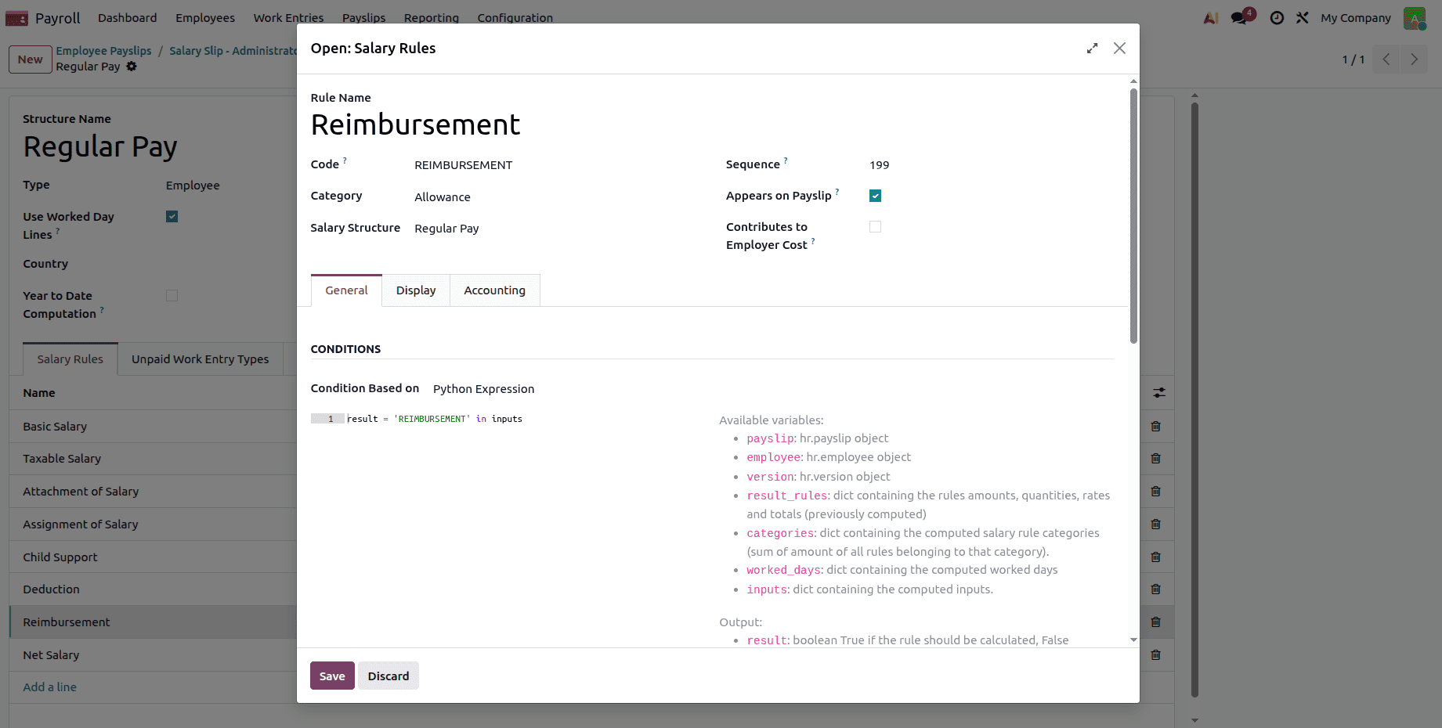Viewport: 1442px width, 728px height.
Task: Click the dialog's vertical scrollbar
Action: [x=1133, y=215]
